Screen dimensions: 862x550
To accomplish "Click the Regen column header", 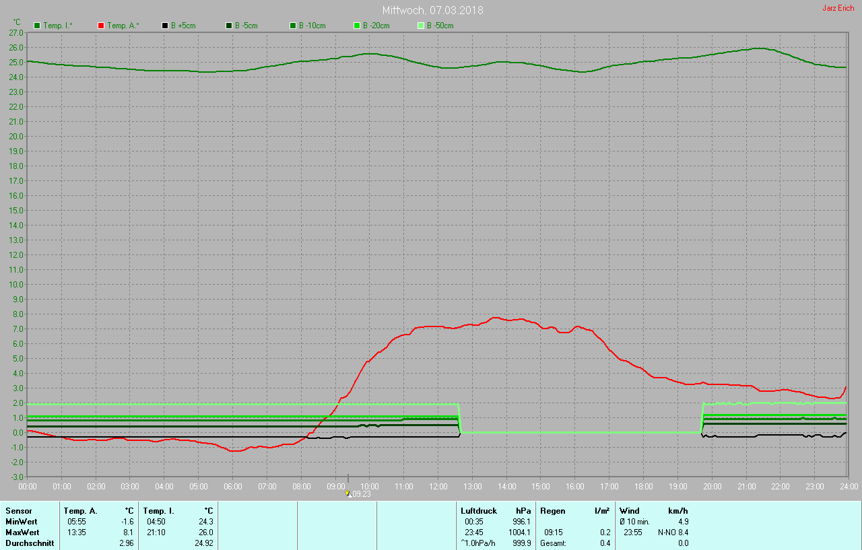I will (552, 511).
